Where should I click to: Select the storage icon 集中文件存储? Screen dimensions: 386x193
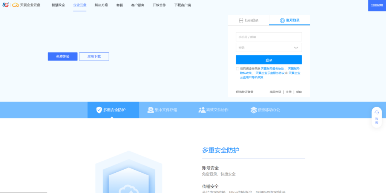click(x=150, y=110)
